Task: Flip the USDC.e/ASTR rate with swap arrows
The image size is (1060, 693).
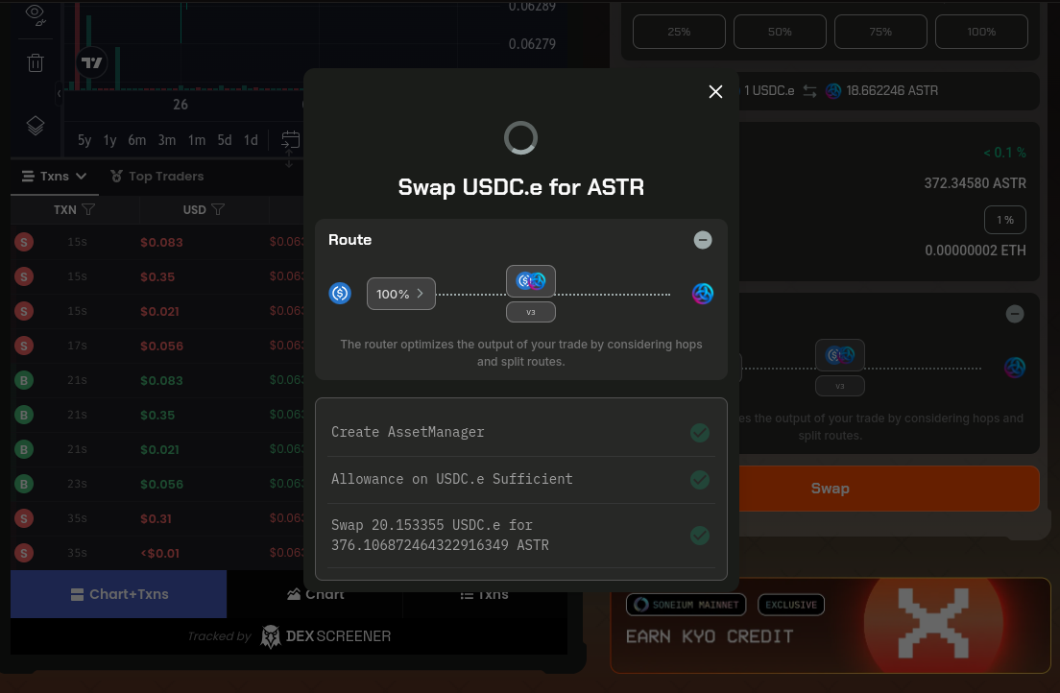Action: [809, 91]
